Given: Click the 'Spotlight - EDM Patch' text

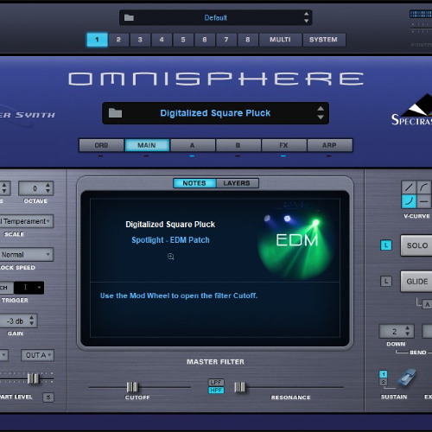Looking at the screenshot, I should [170, 240].
